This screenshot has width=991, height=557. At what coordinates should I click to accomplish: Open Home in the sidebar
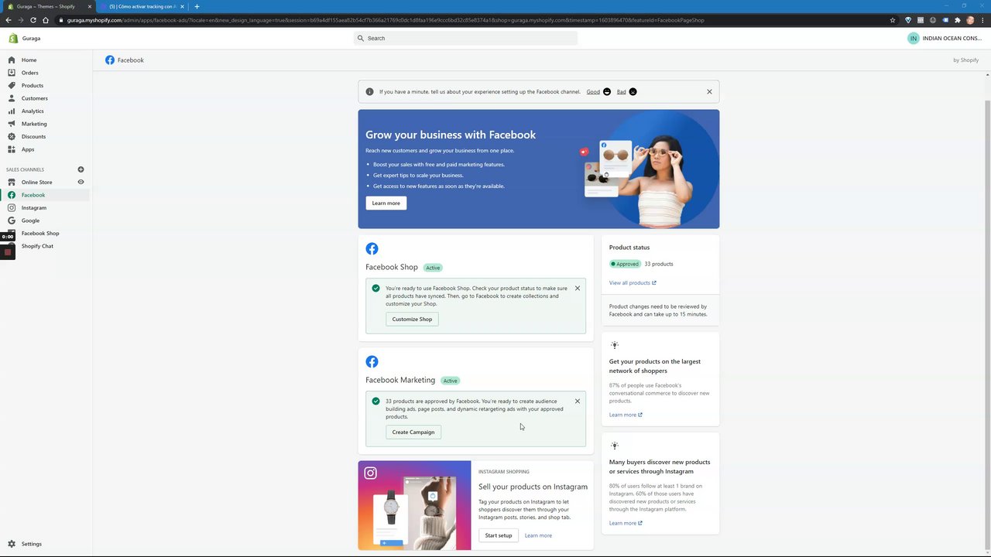pos(29,60)
